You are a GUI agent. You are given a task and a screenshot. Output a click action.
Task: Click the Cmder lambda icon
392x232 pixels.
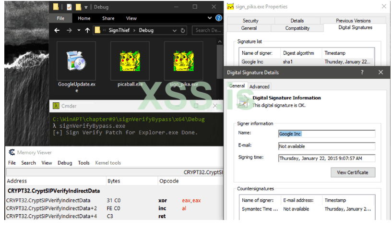click(x=56, y=106)
